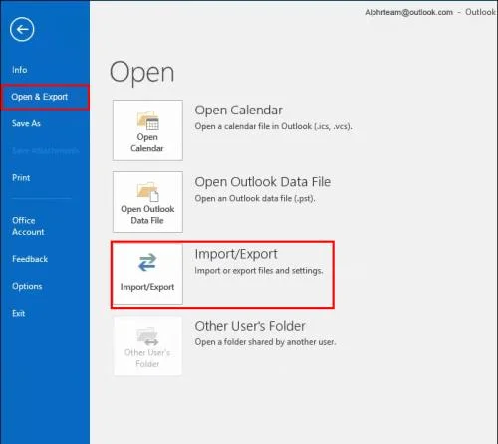Click the Open Outlook Data File icon
This screenshot has height=444, width=498.
(x=147, y=192)
